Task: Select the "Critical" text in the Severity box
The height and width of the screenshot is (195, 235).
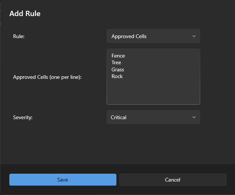Action: point(119,117)
